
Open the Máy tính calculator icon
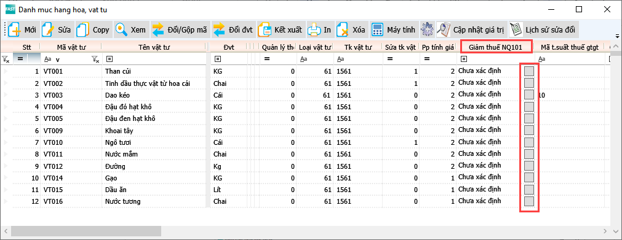[377, 29]
